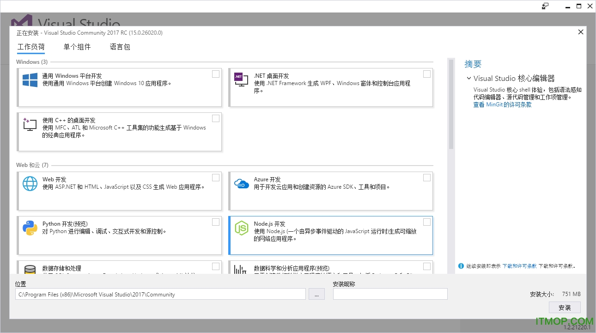The image size is (596, 333).
Task: Enable the Azure 开发 workload checkbox
Action: click(x=427, y=178)
